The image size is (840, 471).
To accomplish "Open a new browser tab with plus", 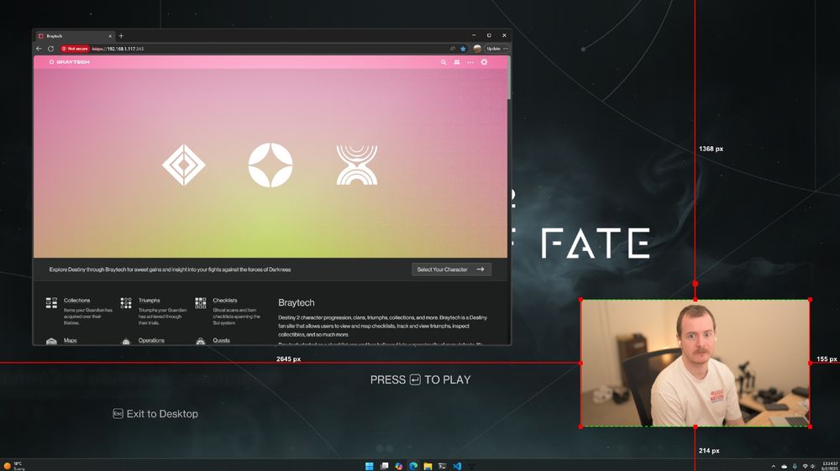I will click(x=121, y=36).
